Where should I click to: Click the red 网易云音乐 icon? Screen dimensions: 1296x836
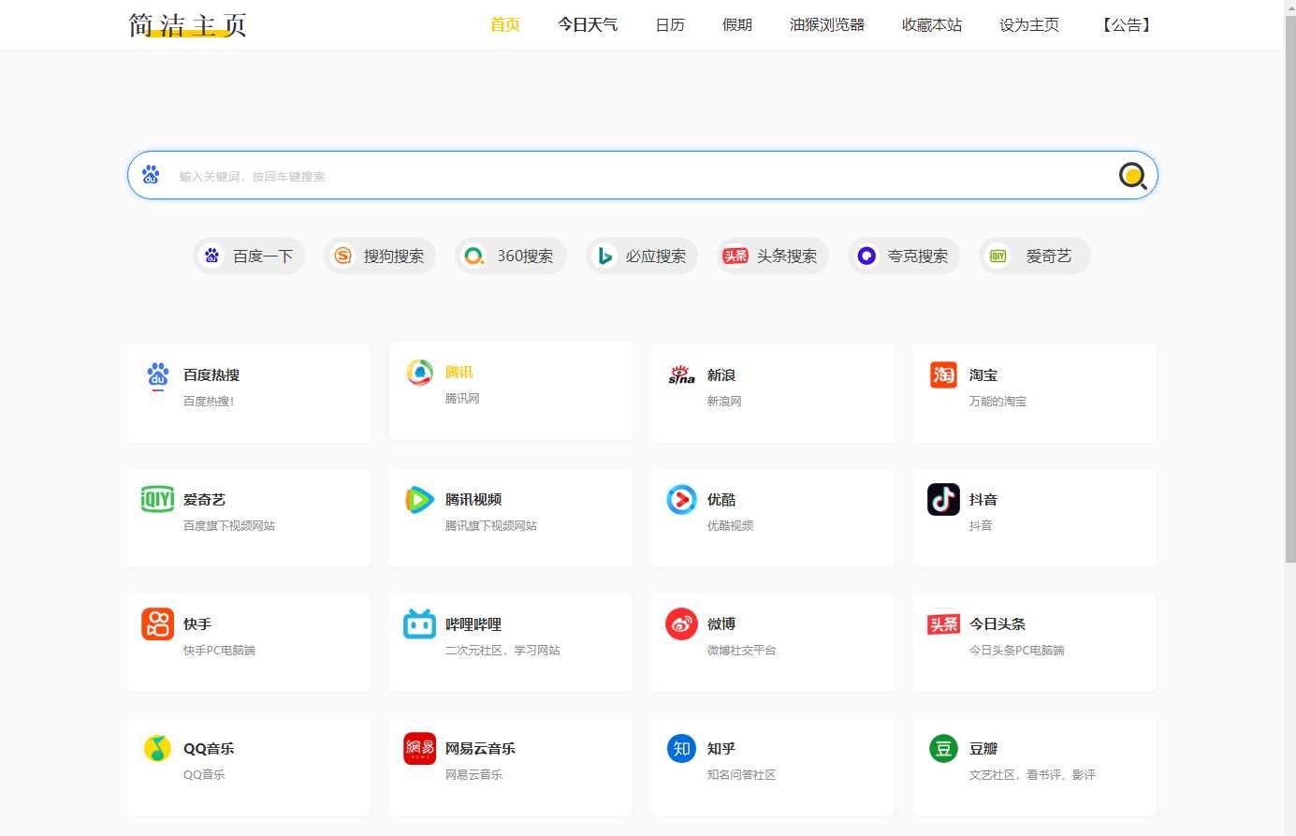(x=419, y=748)
